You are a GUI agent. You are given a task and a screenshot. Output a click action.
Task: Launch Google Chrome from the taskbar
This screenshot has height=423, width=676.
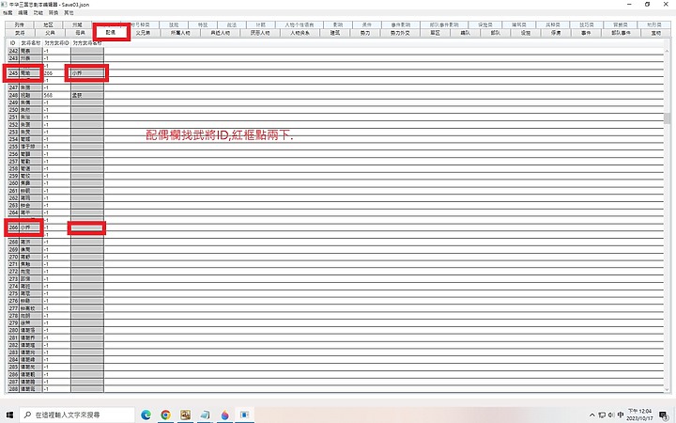coord(165,415)
